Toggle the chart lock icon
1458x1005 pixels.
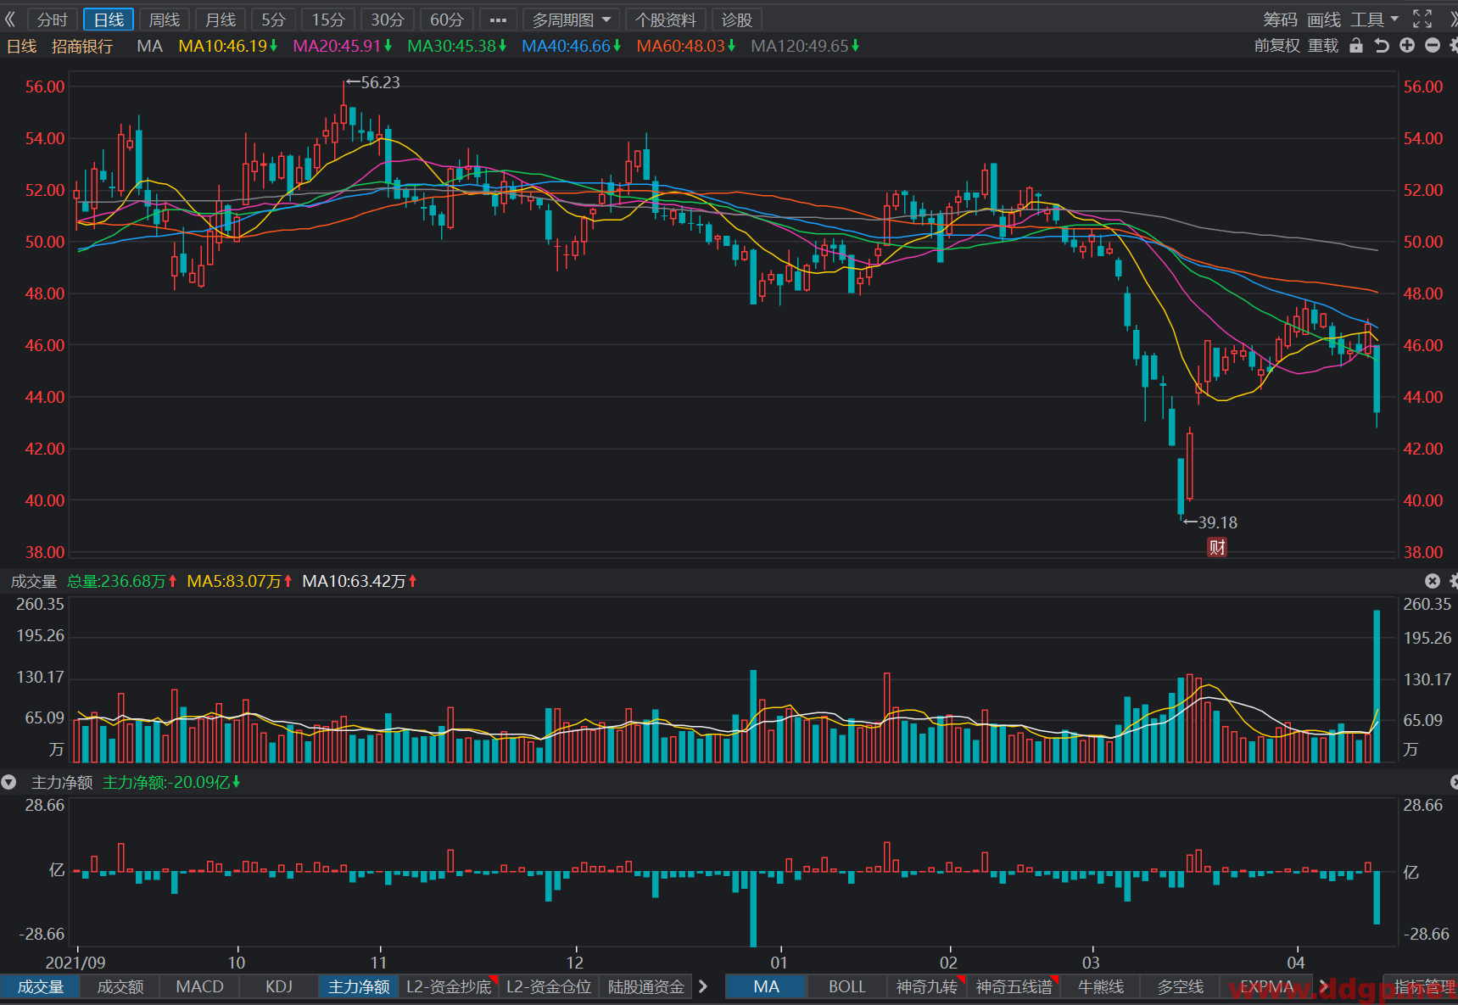(1356, 46)
